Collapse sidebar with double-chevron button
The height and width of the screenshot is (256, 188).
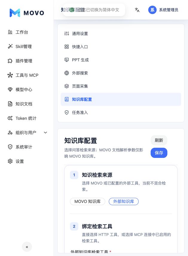tap(27, 247)
